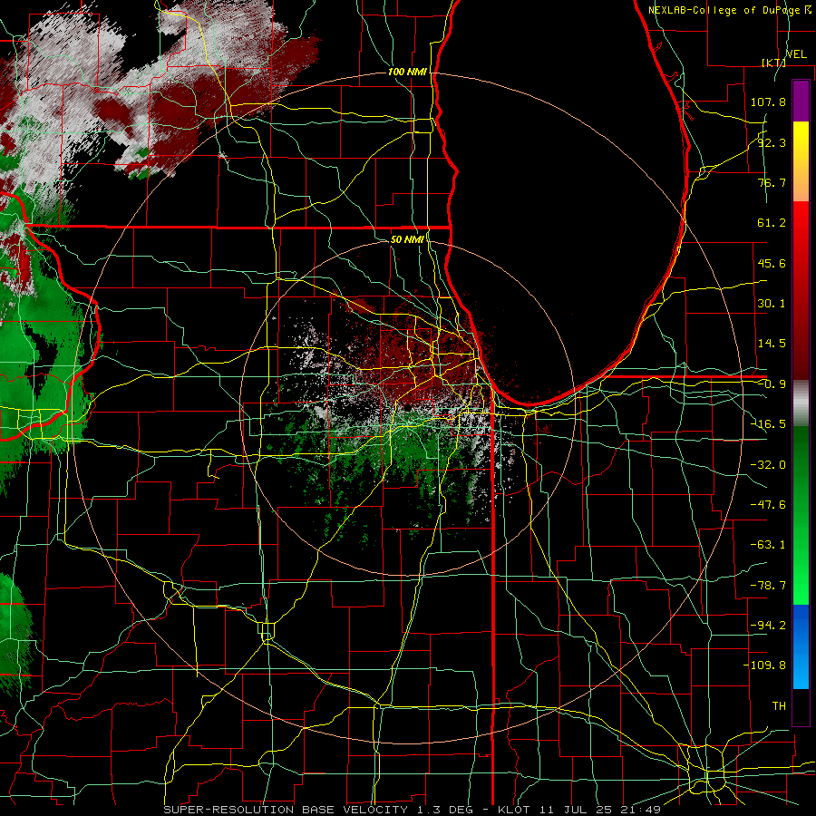This screenshot has width=816, height=816.
Task: Click the -63.1 scale value
Action: [x=768, y=545]
